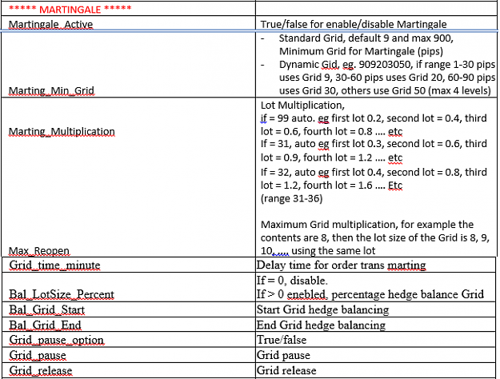Click 'Start Grid hedge balancing' description

(322, 309)
